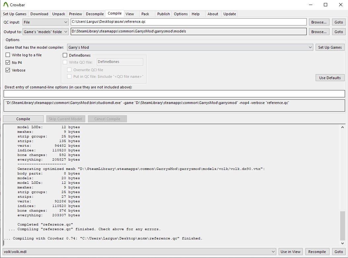348x258 pixels.
Task: Open the QC input type dropdown
Action: tap(45, 22)
